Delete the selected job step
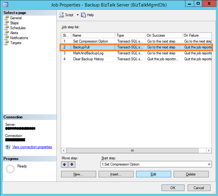The width and height of the screenshot is (218, 196). point(191,174)
